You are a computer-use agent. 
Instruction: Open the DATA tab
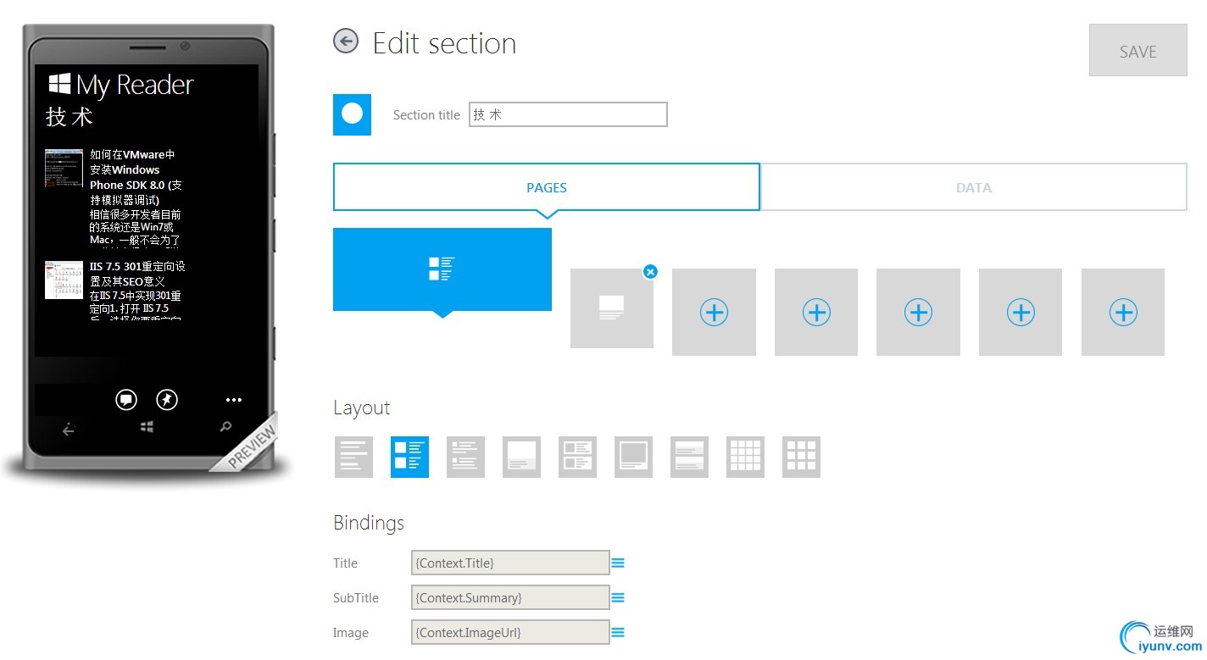point(973,187)
